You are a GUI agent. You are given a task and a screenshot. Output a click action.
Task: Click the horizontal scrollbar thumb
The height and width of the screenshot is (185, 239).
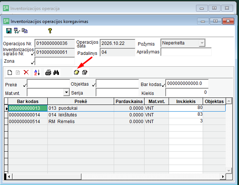point(47,176)
